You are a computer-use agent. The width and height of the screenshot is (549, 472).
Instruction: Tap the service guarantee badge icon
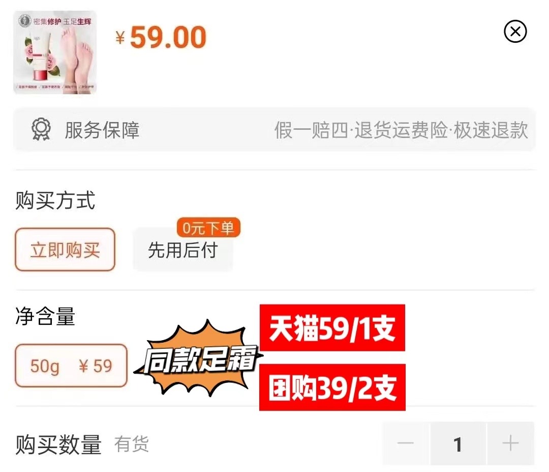tap(41, 129)
